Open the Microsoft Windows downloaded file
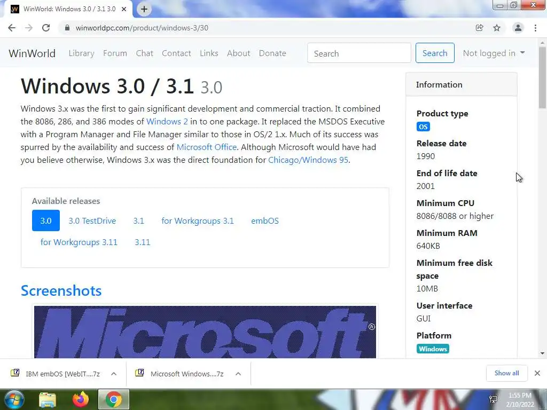This screenshot has width=547, height=410. point(180,373)
